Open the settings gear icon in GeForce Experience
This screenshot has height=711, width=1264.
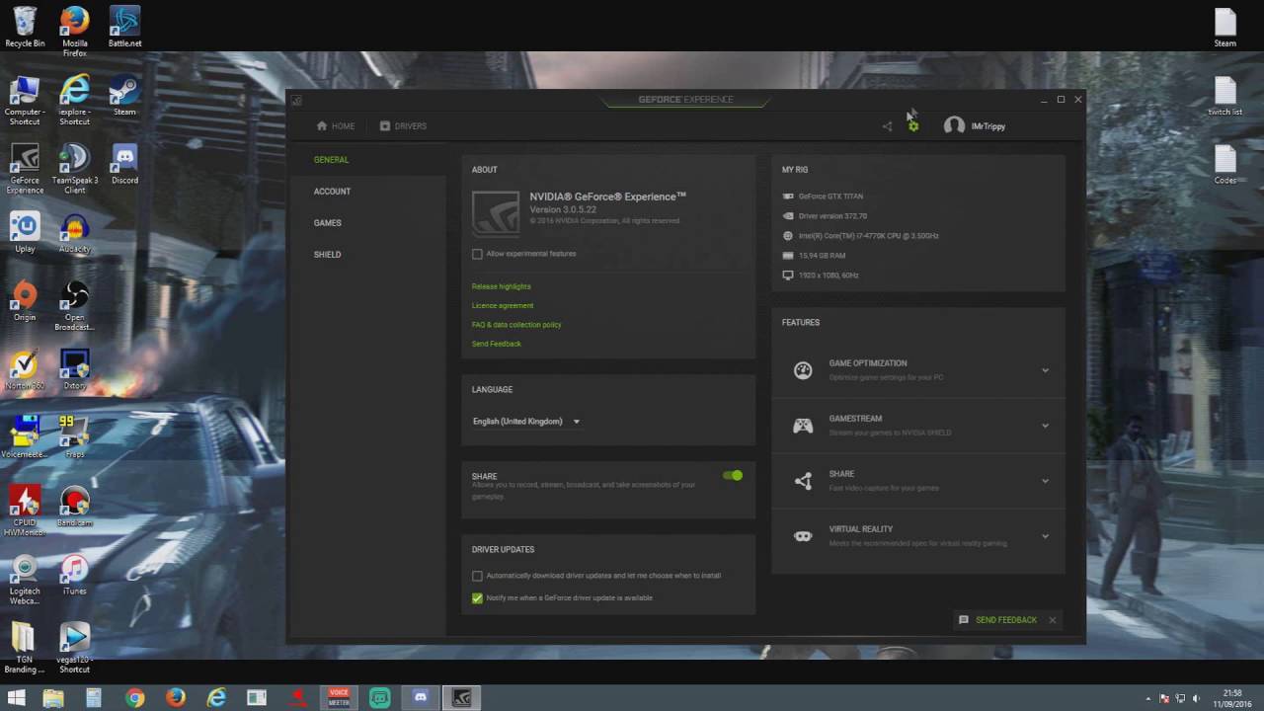(913, 125)
